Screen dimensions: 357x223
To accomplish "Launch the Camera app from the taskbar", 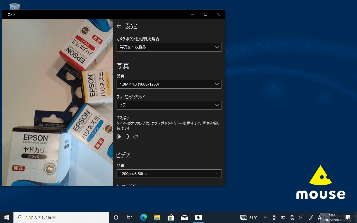I will pyautogui.click(x=198, y=217).
